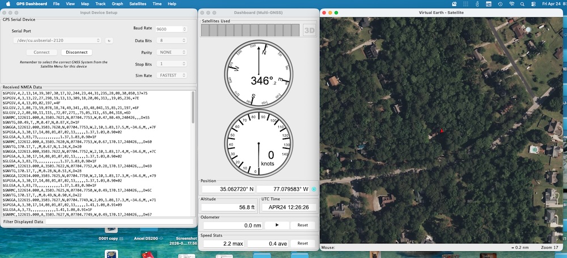This screenshot has height=258, width=567.
Task: Click the red position marker on the map
Action: coord(442,131)
